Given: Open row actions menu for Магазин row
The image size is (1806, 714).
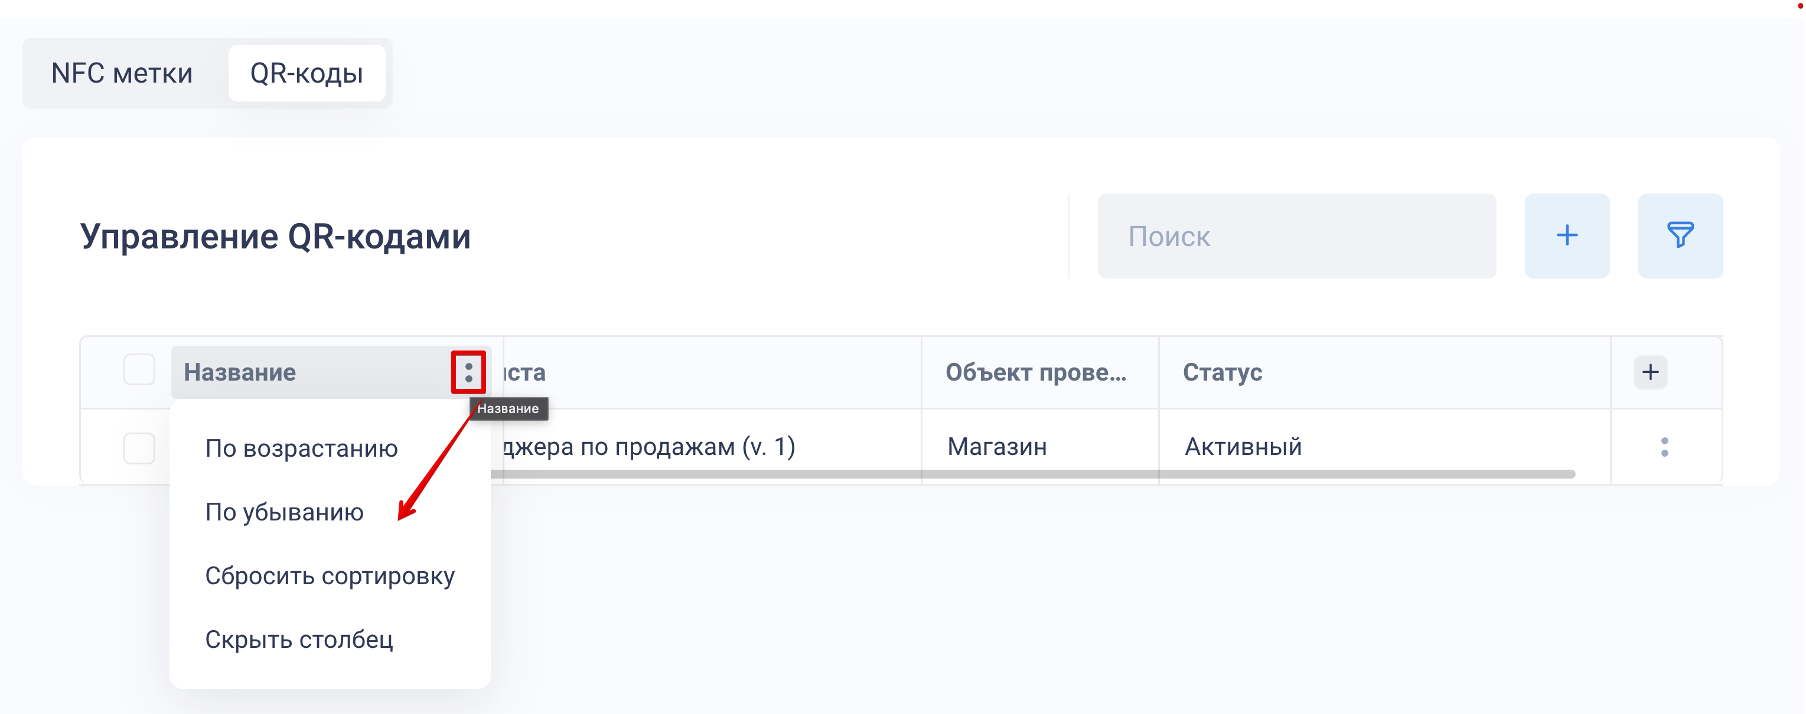Looking at the screenshot, I should tap(1664, 447).
